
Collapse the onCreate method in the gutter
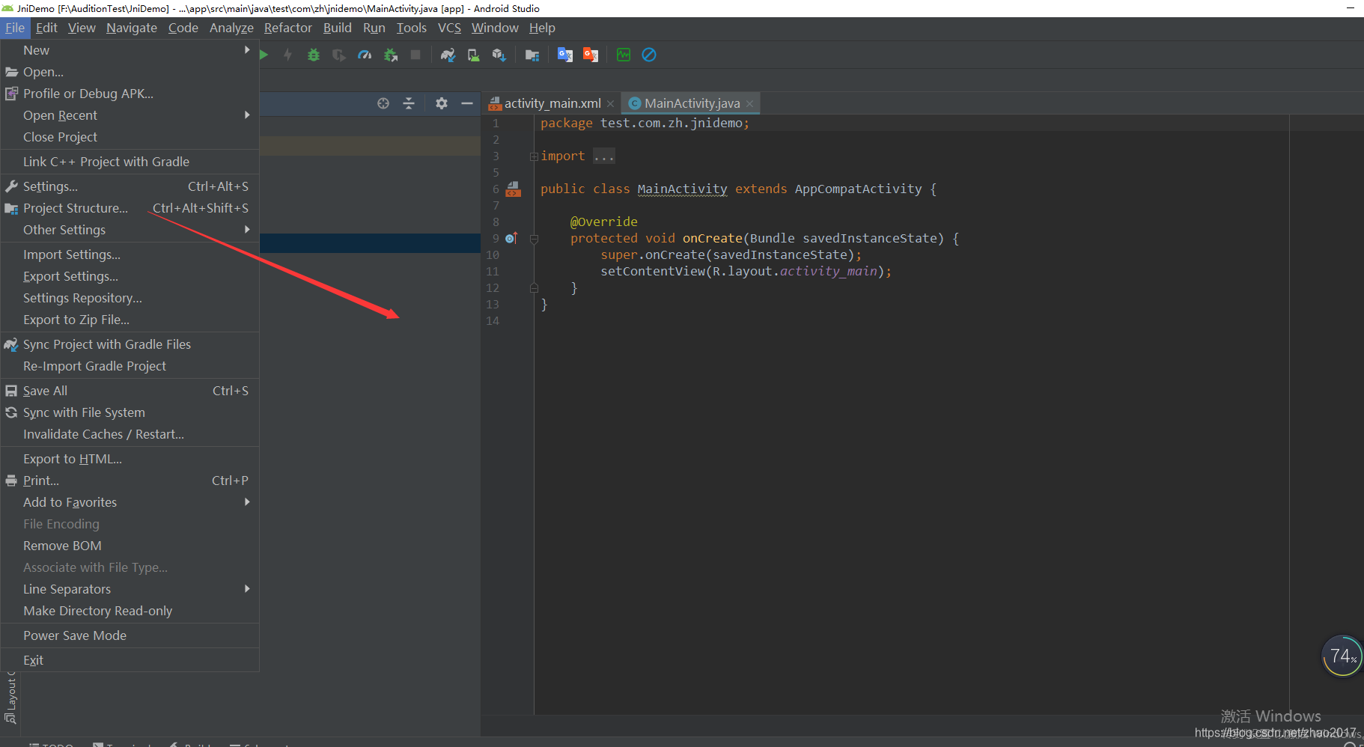[x=534, y=238]
